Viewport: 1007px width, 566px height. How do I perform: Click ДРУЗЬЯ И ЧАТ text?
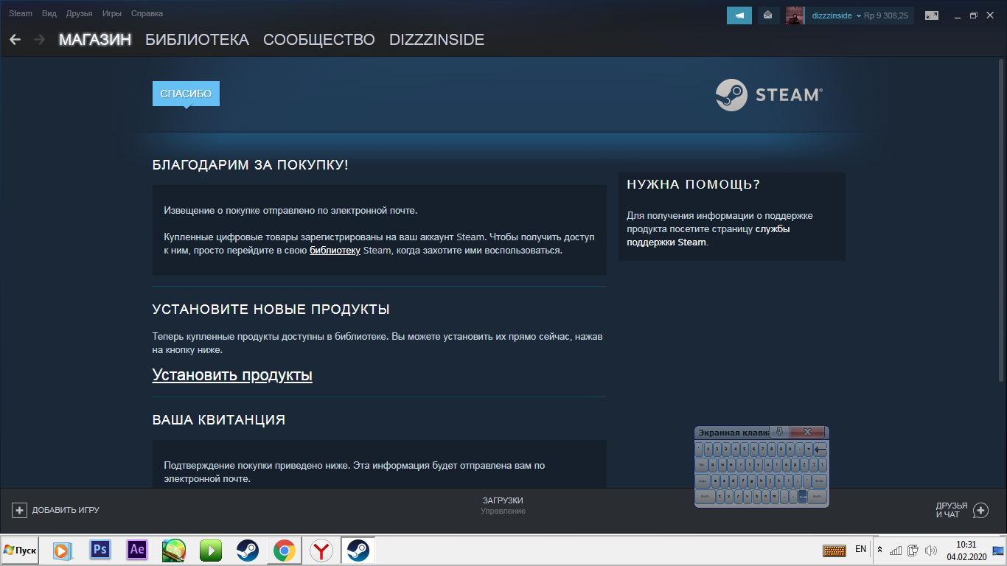point(952,510)
